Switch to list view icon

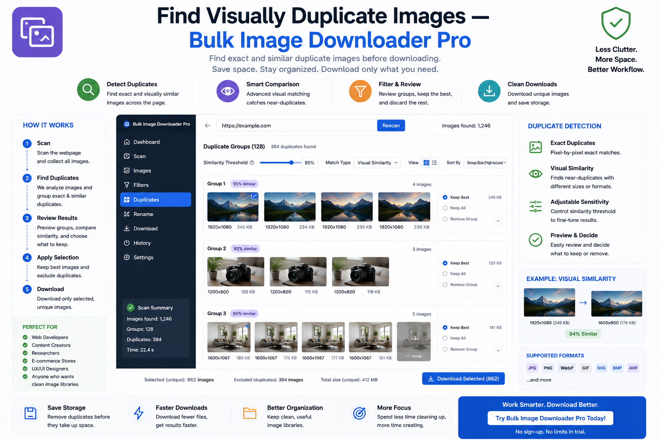pyautogui.click(x=434, y=163)
